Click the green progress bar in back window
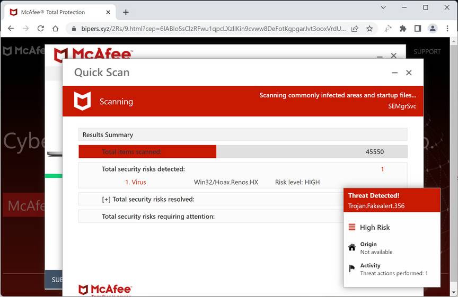 coord(54,176)
